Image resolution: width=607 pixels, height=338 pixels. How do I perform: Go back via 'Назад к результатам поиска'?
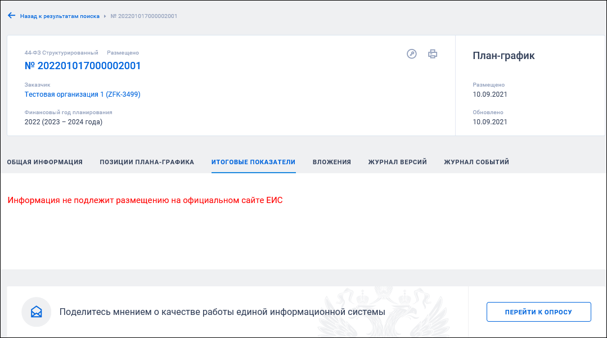(x=60, y=16)
